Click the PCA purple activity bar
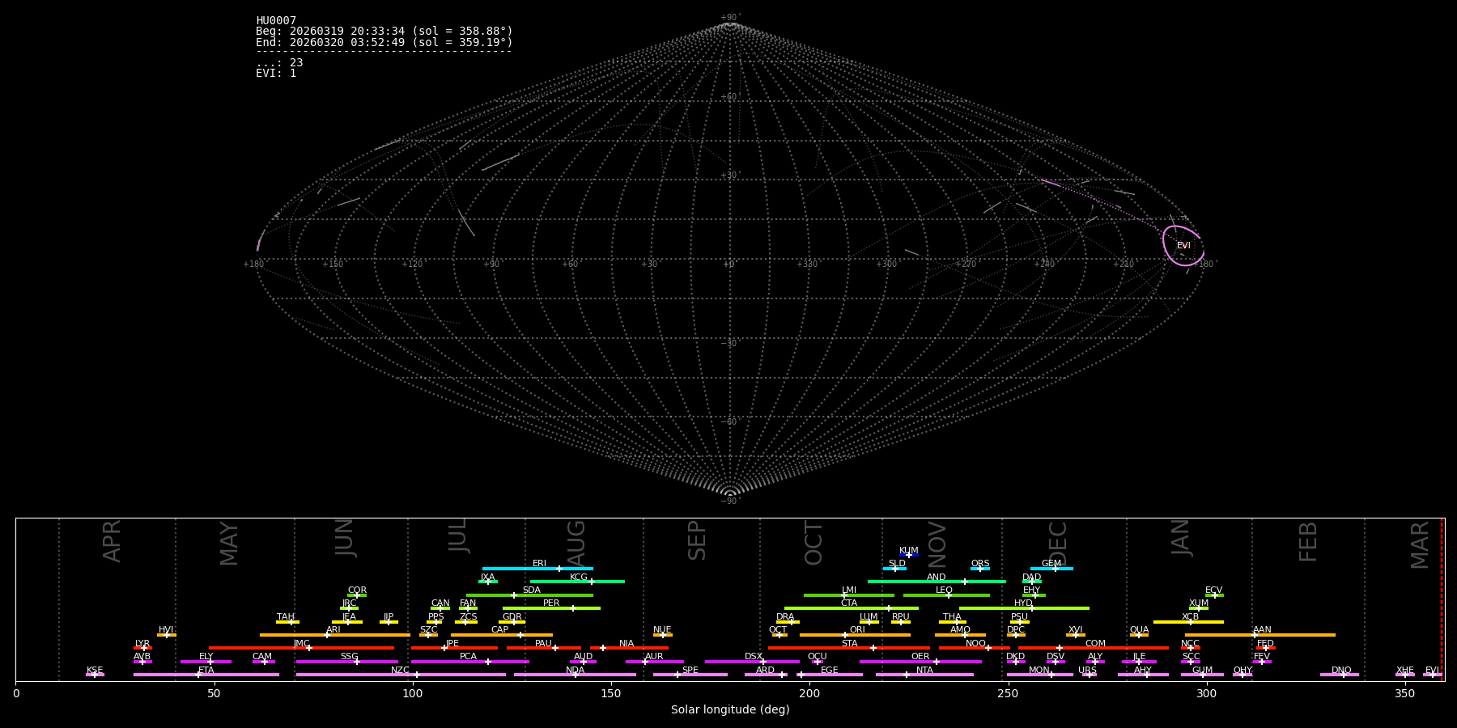The width and height of the screenshot is (1457, 728). (469, 662)
